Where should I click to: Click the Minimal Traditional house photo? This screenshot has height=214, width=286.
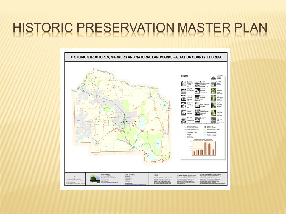tap(197, 91)
